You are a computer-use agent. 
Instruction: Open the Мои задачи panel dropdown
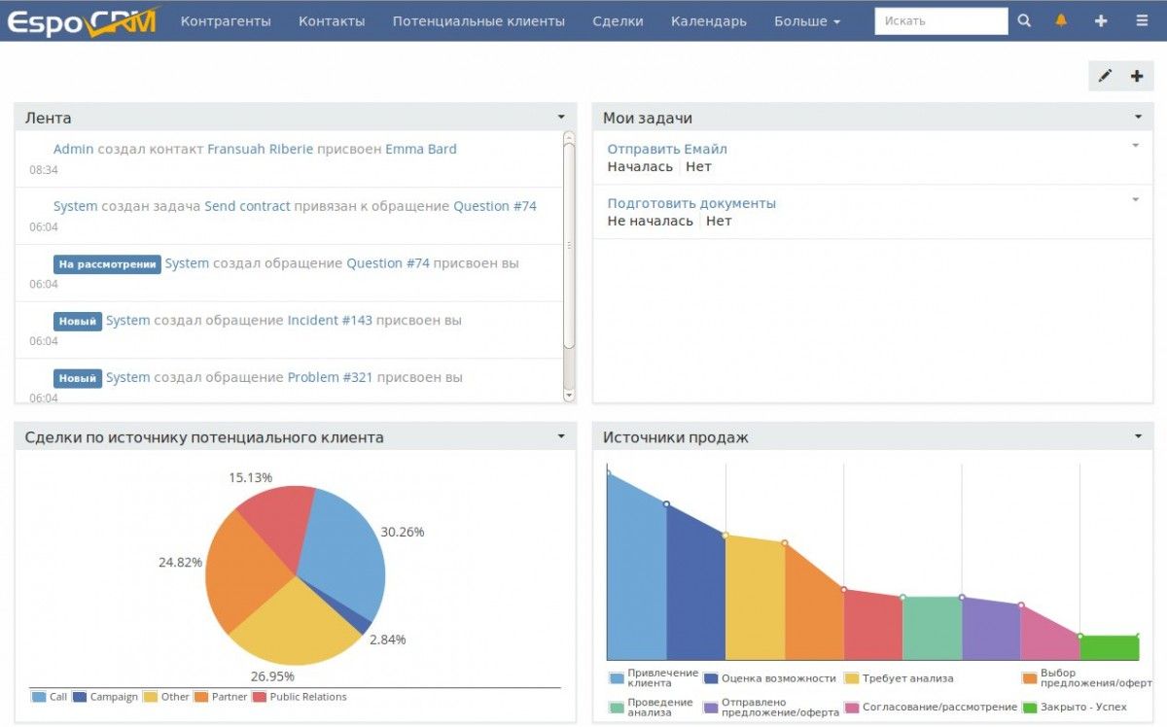pos(1138,117)
